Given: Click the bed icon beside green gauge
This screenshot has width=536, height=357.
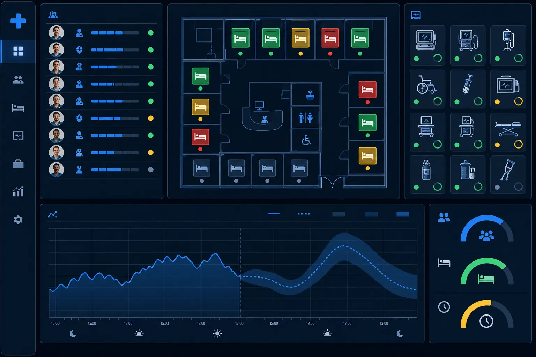Looking at the screenshot, I should click(x=444, y=263).
